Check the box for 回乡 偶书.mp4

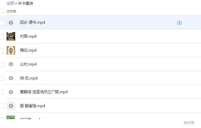point(1,23)
